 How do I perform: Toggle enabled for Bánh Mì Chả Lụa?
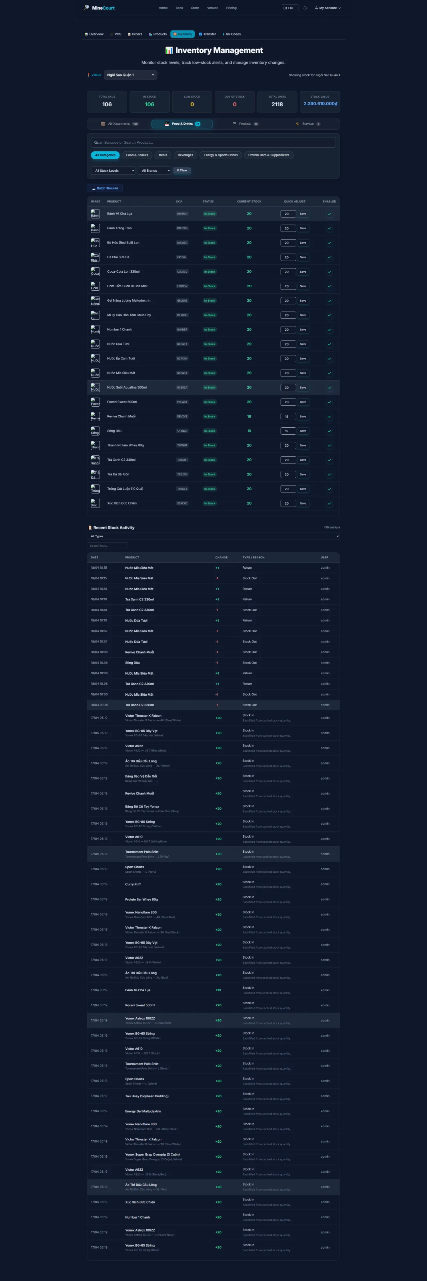(329, 214)
